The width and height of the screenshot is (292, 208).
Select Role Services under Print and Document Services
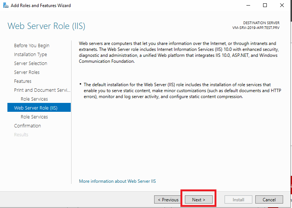[34, 99]
